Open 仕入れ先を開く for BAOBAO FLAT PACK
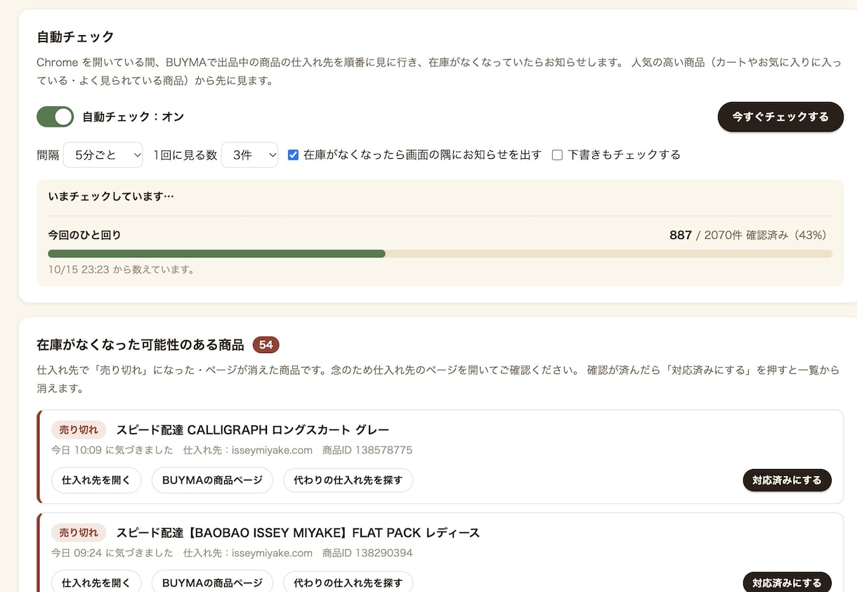The width and height of the screenshot is (857, 592). [x=96, y=583]
